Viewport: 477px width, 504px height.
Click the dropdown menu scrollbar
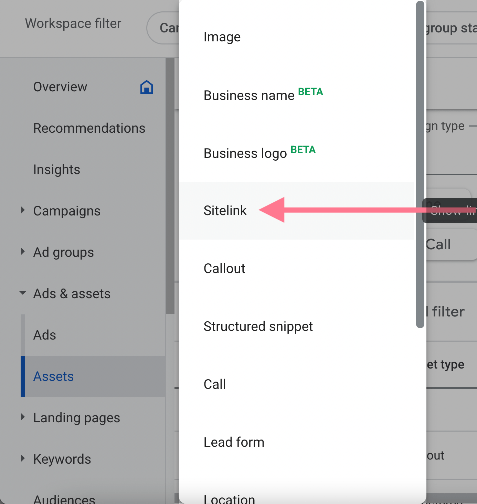[420, 164]
